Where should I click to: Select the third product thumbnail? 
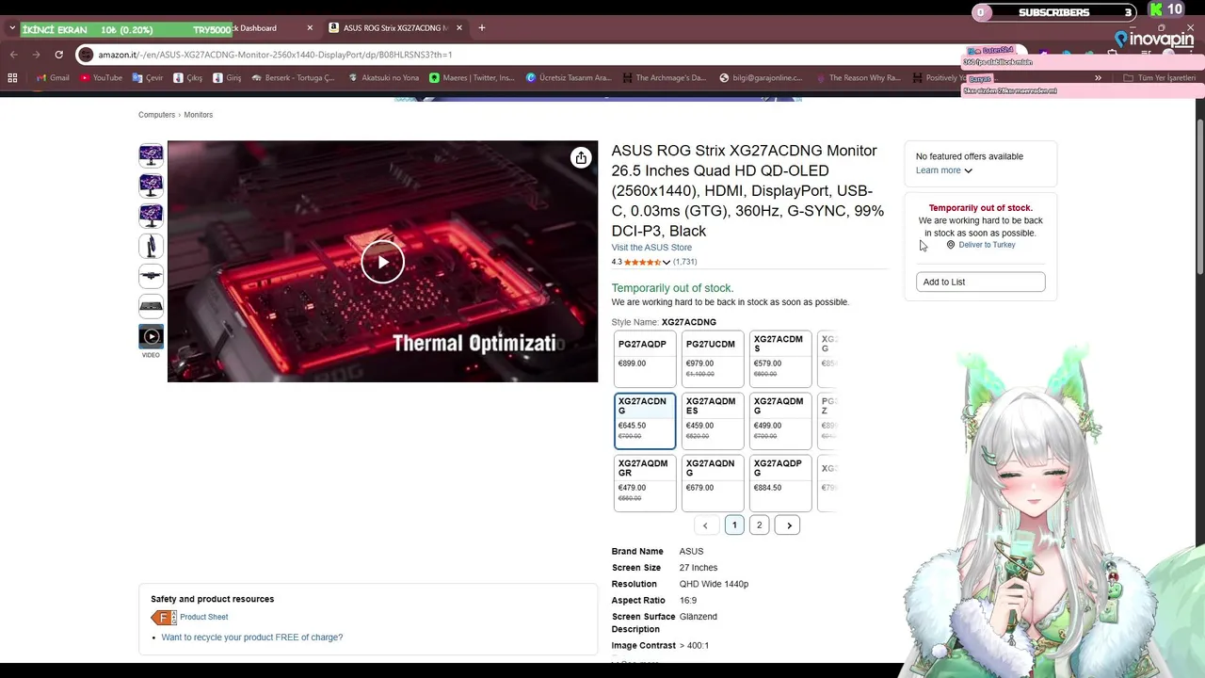151,215
